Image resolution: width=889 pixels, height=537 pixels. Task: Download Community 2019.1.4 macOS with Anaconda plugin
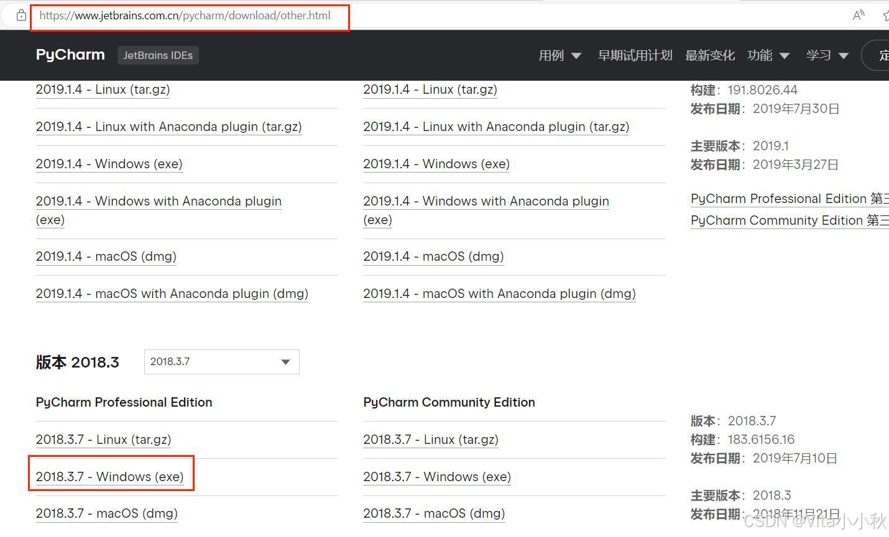(499, 294)
